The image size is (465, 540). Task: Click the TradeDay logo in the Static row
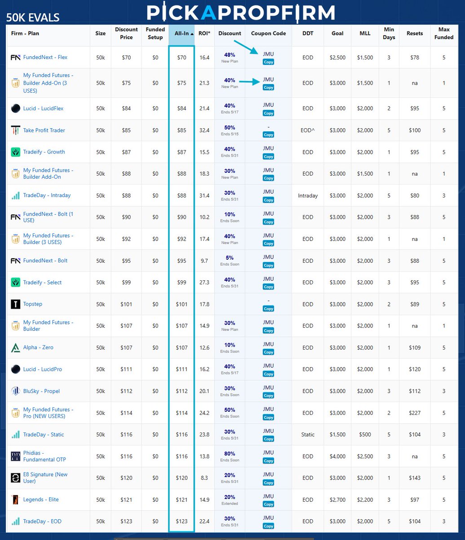click(15, 435)
